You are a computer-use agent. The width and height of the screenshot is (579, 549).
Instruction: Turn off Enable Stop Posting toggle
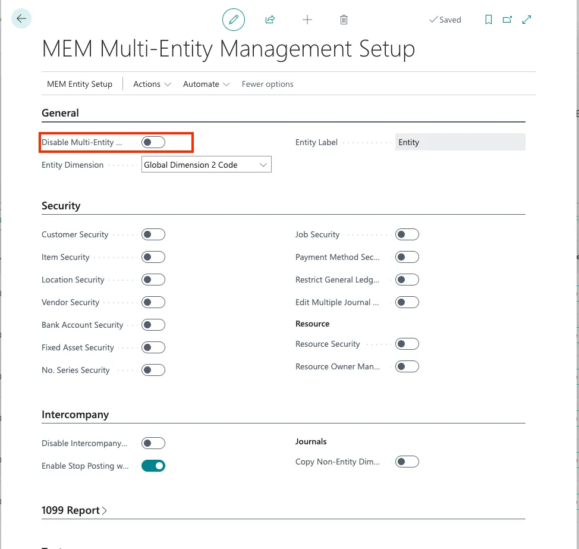pos(153,466)
